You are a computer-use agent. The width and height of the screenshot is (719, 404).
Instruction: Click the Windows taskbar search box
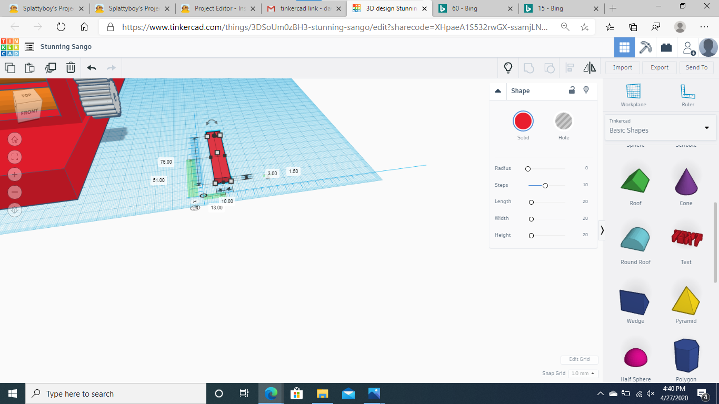coord(115,393)
